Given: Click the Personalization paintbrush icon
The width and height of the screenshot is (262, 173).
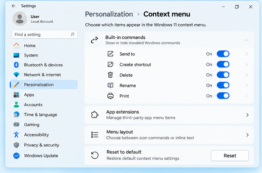Looking at the screenshot, I should coord(16,85).
